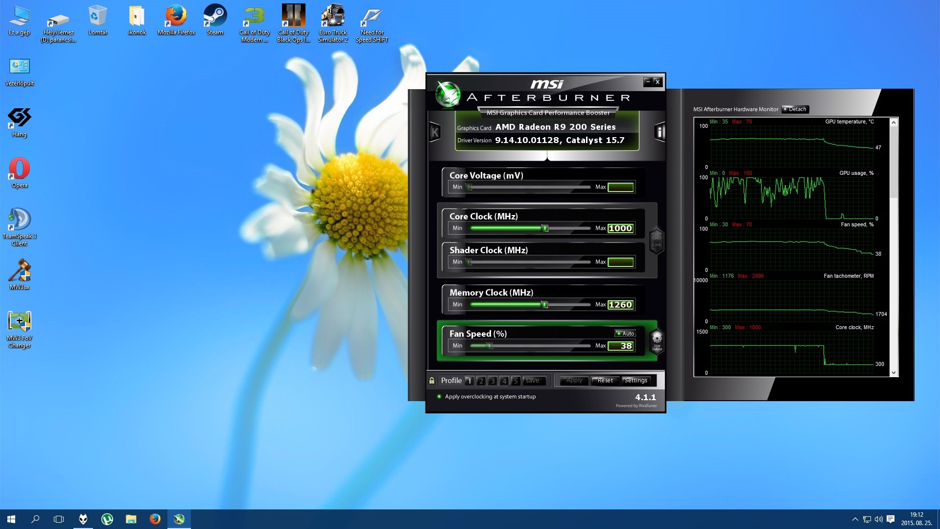The width and height of the screenshot is (940, 529).
Task: Select profile slot 4
Action: [504, 381]
